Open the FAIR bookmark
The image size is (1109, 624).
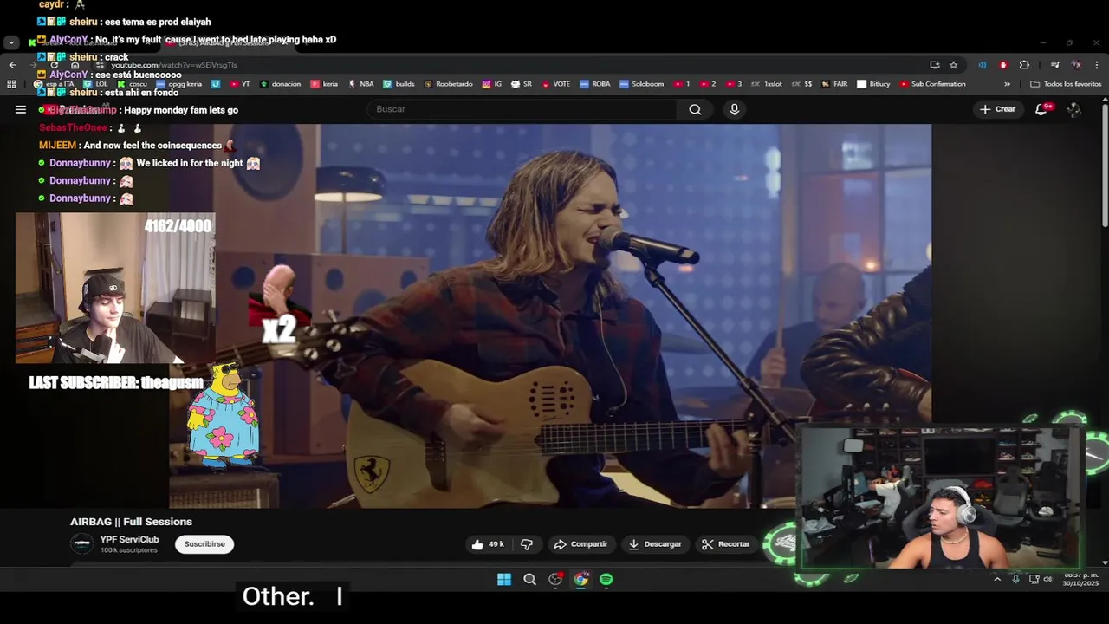[x=834, y=84]
